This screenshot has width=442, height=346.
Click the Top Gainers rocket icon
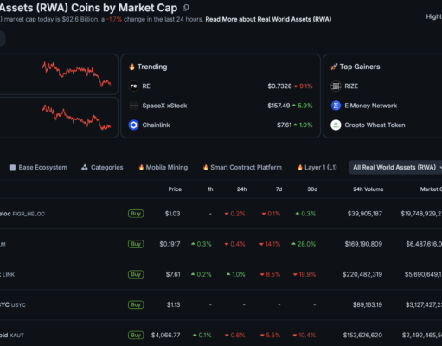tap(334, 67)
